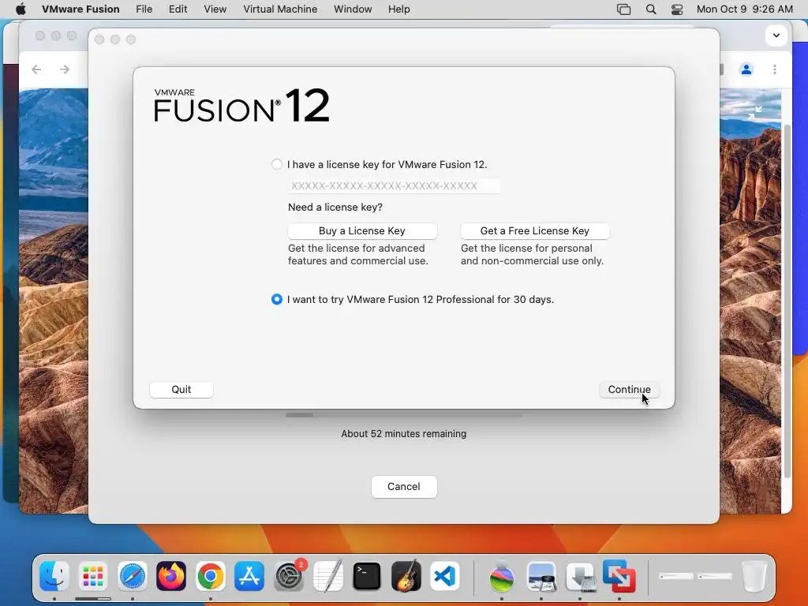This screenshot has height=606, width=808.
Task: Click the VMware Fusion dock icon
Action: point(619,575)
